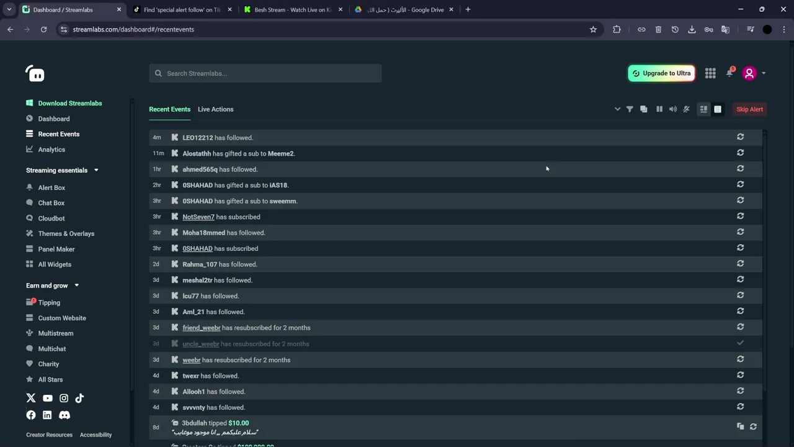Click the Streamlabs logo
This screenshot has width=794, height=447.
pos(35,74)
